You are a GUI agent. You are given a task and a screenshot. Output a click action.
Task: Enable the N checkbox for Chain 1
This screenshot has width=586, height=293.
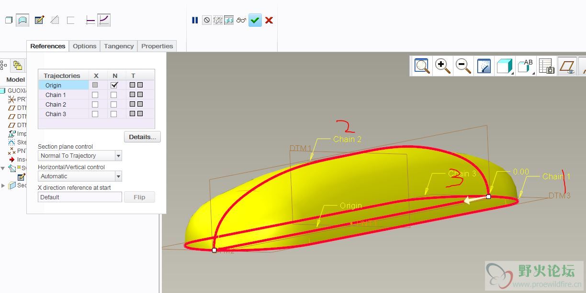(113, 95)
